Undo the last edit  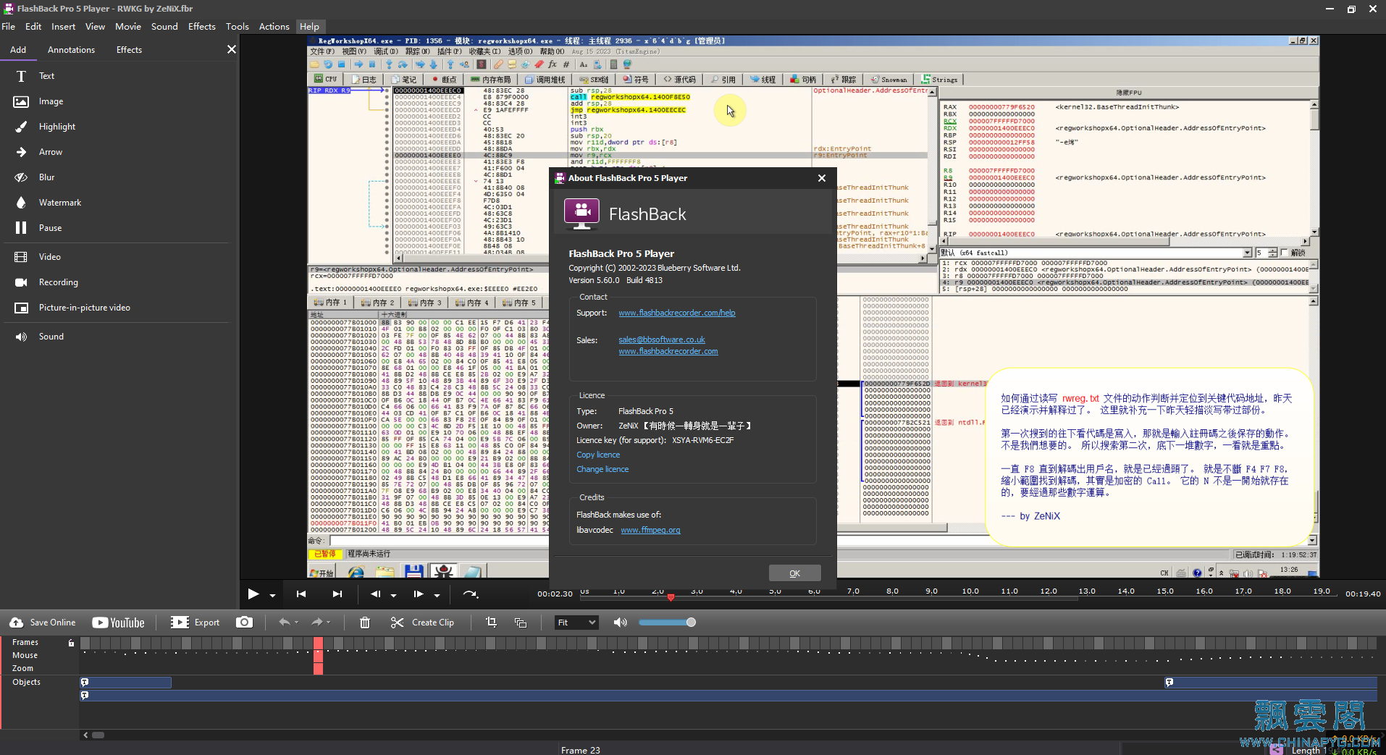[285, 623]
